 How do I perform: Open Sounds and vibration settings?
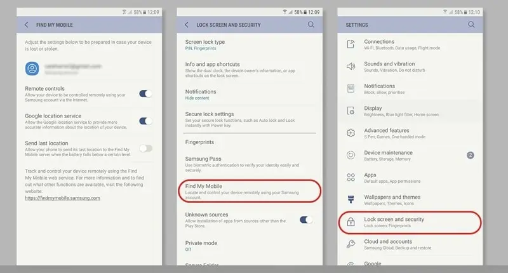[x=410, y=67]
